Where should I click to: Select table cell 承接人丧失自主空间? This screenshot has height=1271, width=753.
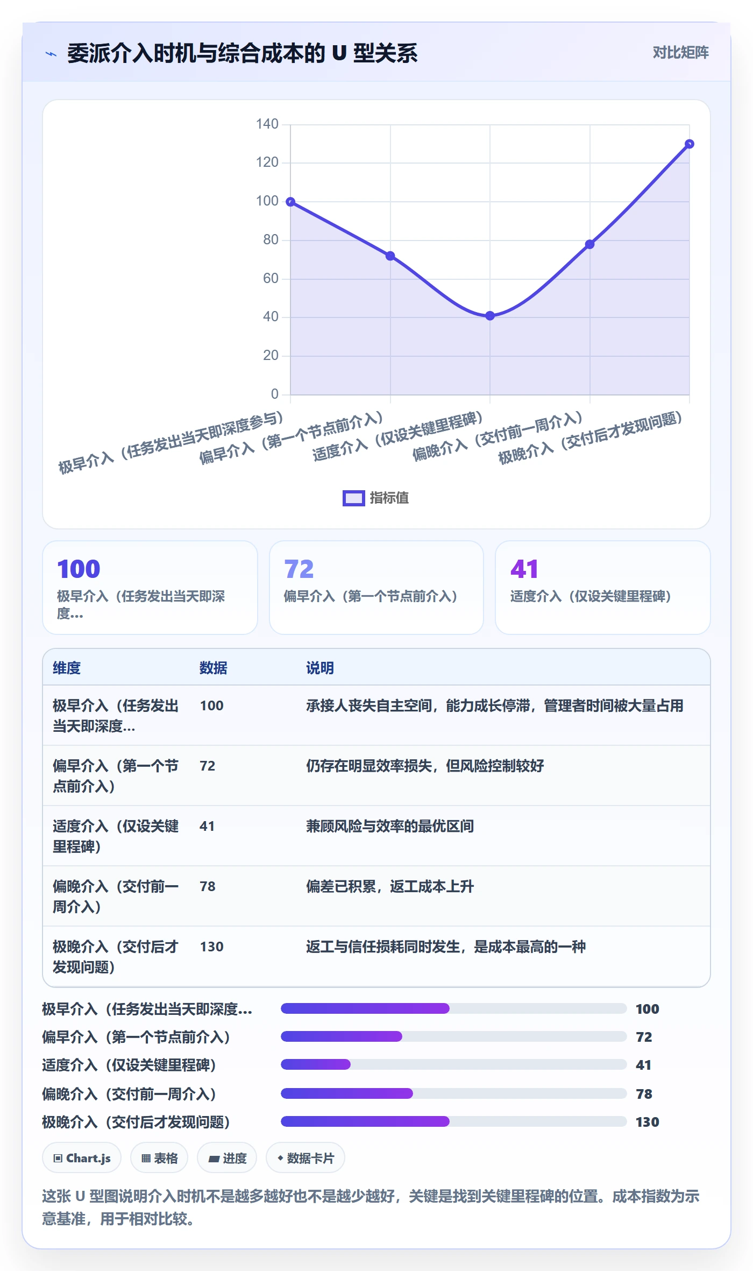click(x=495, y=705)
